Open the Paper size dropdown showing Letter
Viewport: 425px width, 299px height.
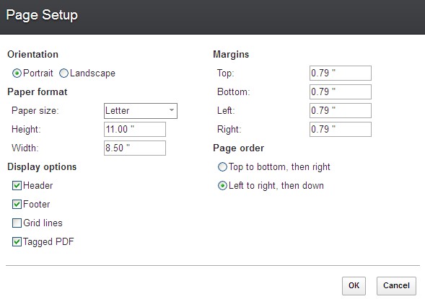point(141,111)
